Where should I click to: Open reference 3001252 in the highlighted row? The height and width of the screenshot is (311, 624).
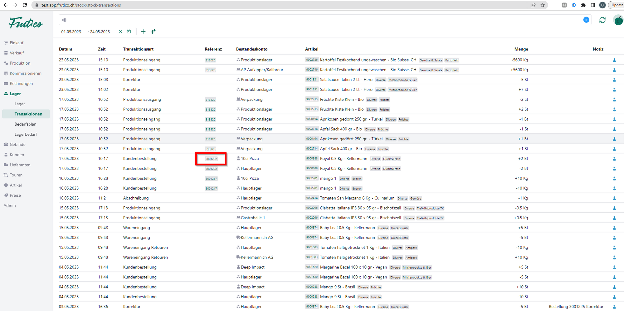[x=211, y=159]
